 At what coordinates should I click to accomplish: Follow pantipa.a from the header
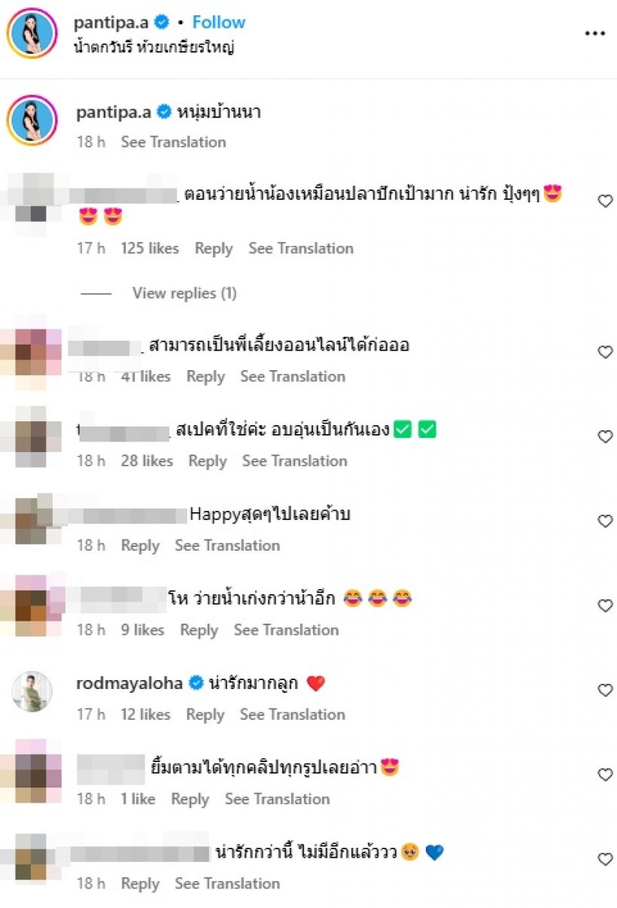[x=219, y=22]
